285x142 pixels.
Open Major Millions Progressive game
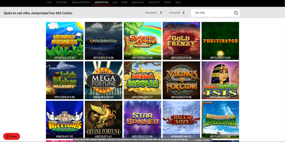[x=65, y=120]
